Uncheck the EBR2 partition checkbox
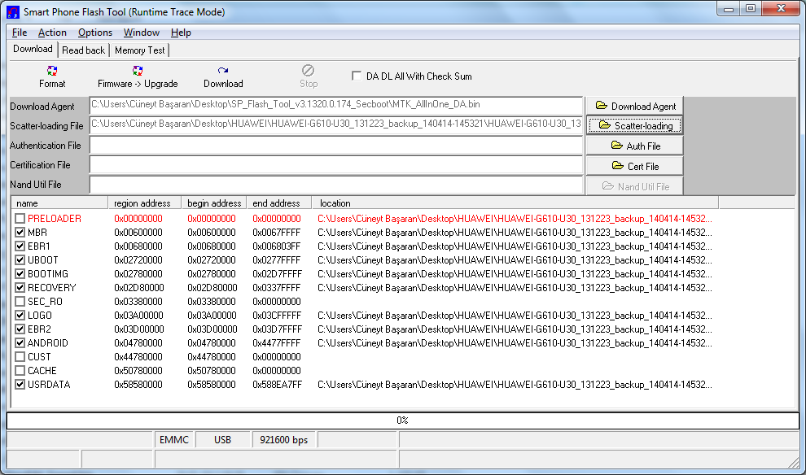806x475 pixels. [x=20, y=329]
